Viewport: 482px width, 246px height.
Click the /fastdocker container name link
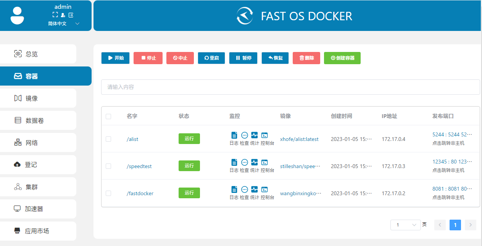[140, 193]
